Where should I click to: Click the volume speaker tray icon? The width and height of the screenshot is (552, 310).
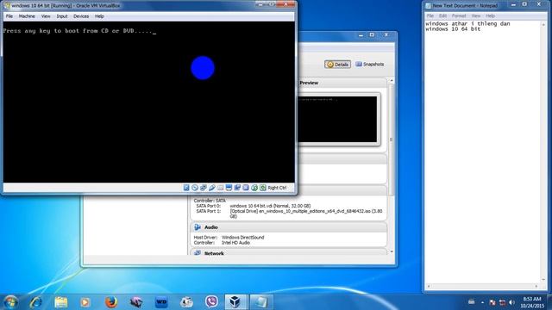click(x=512, y=302)
